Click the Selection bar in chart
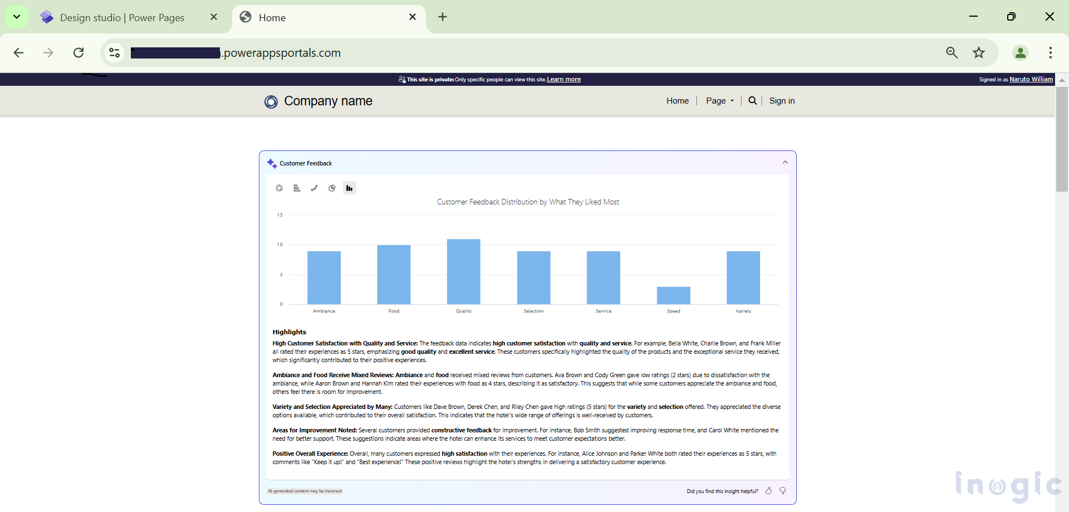The image size is (1069, 512). click(x=533, y=277)
